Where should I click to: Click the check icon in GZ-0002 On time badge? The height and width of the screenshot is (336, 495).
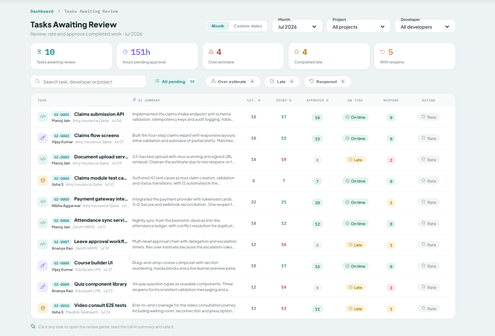point(347,138)
